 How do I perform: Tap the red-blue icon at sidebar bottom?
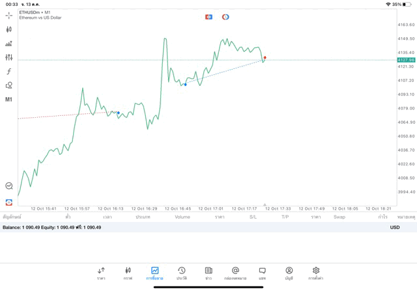[9, 202]
